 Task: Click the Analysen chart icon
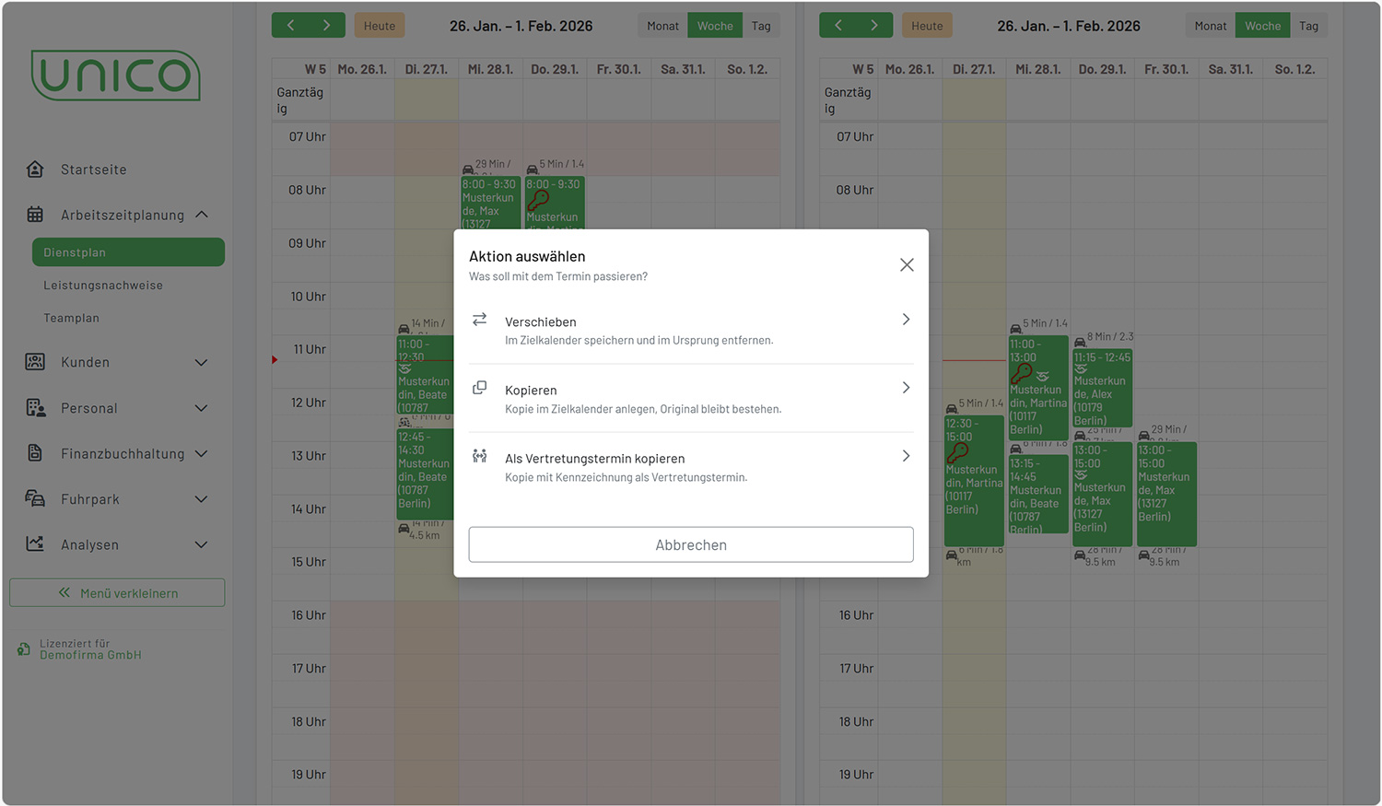[x=35, y=544]
